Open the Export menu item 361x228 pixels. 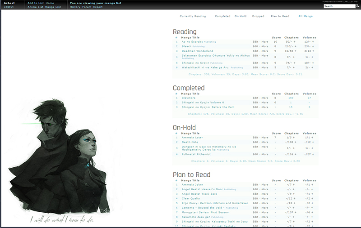pos(98,7)
